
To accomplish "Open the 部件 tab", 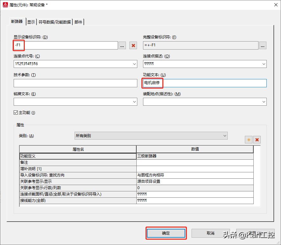I will click(78, 22).
